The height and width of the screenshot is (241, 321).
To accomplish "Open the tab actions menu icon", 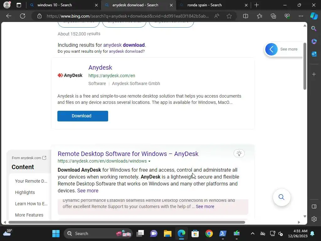I will coord(19,5).
